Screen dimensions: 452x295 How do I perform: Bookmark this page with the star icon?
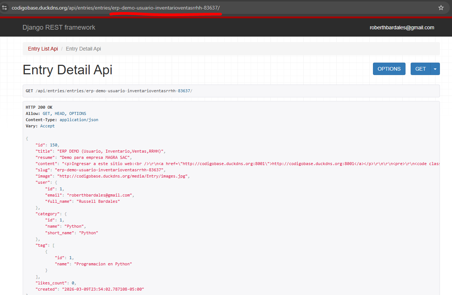pyautogui.click(x=441, y=8)
